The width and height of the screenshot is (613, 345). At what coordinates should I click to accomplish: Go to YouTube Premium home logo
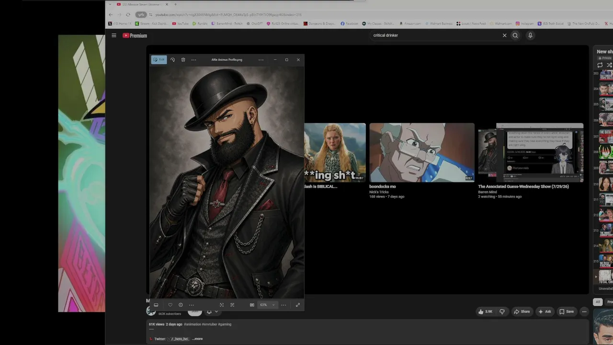tap(135, 35)
